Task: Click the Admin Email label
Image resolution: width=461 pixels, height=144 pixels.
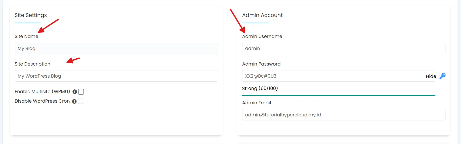Action: click(257, 103)
